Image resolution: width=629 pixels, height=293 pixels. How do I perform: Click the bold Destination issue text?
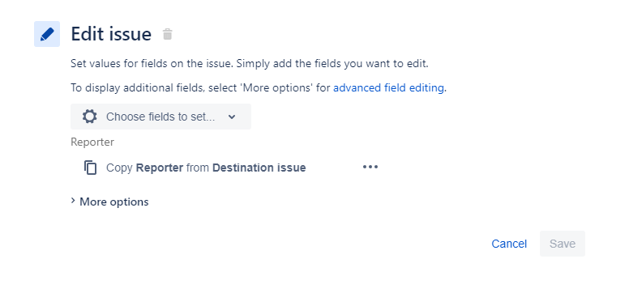click(x=259, y=168)
